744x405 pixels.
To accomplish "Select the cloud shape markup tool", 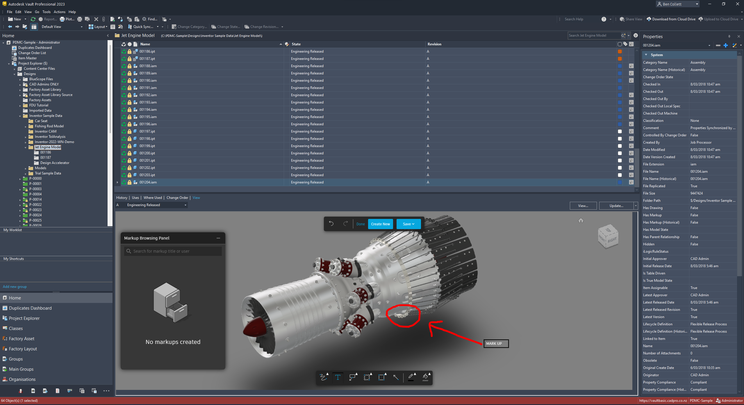I will [367, 377].
